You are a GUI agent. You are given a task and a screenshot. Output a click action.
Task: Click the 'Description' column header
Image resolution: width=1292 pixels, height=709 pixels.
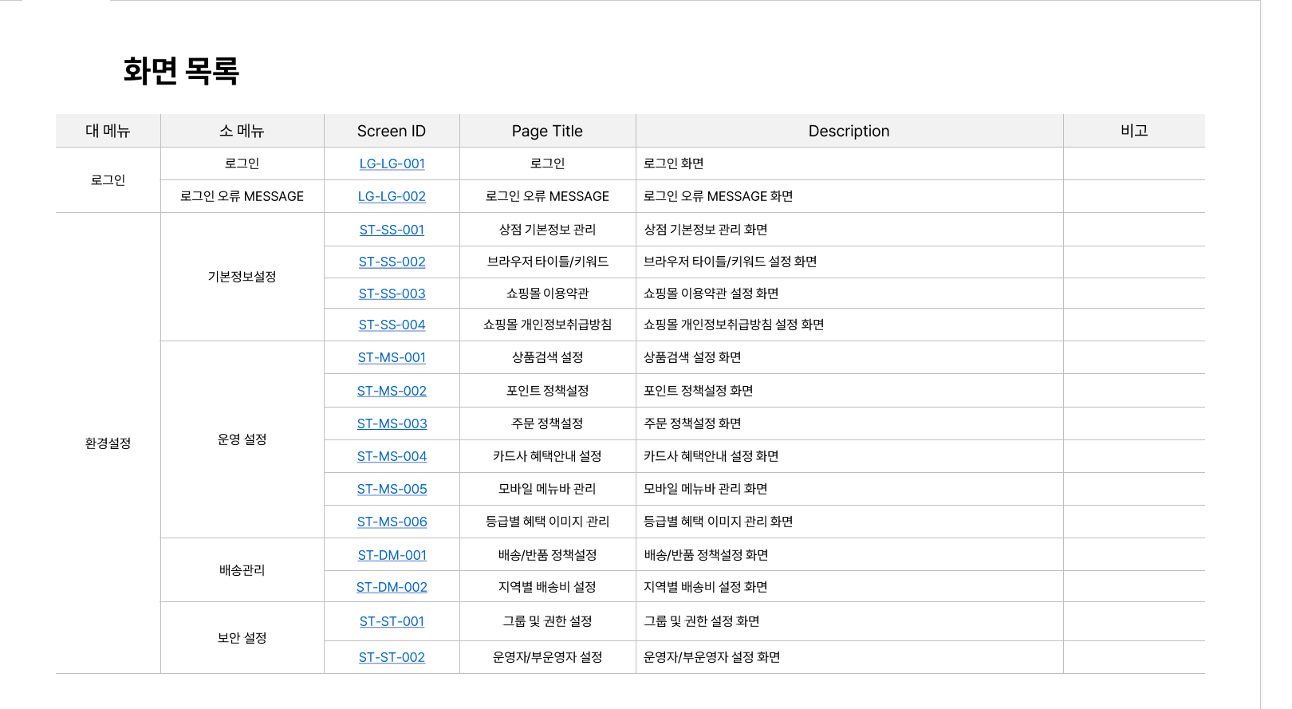pos(849,131)
